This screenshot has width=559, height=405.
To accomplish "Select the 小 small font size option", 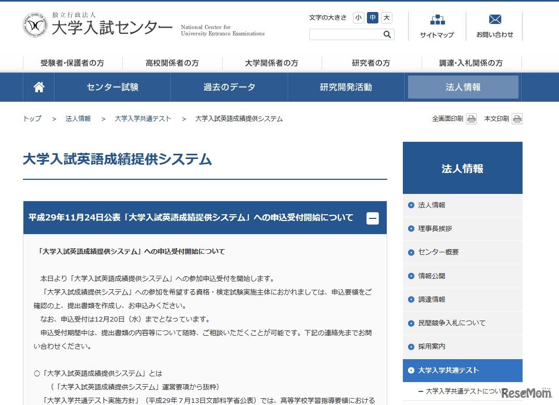I will pos(358,17).
